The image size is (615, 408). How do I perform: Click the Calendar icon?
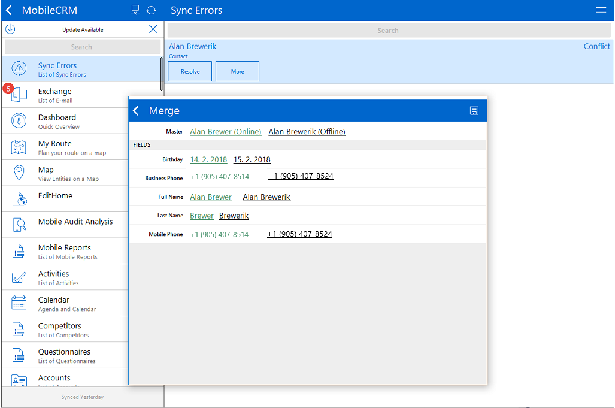click(19, 303)
